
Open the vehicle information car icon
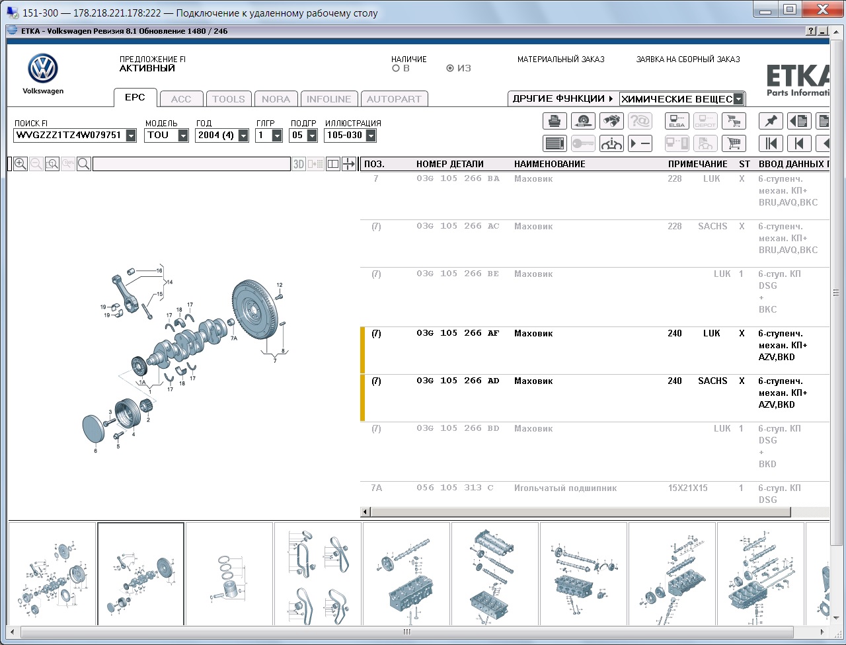point(612,143)
